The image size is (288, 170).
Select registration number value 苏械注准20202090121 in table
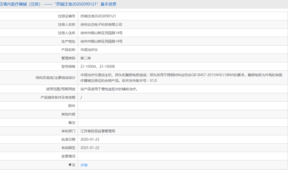coord(98,16)
